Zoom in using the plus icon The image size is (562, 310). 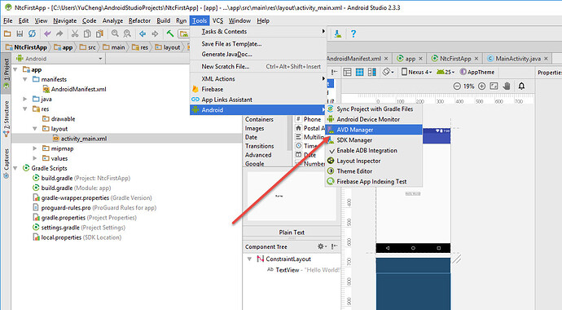tap(481, 86)
